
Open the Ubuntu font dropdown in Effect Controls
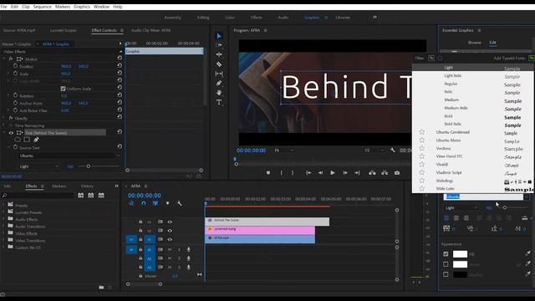(x=69, y=156)
